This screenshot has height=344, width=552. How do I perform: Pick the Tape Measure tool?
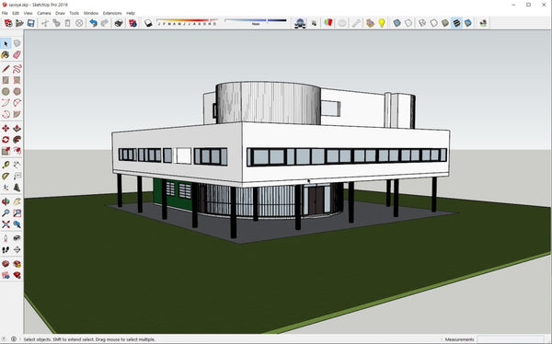click(x=6, y=165)
